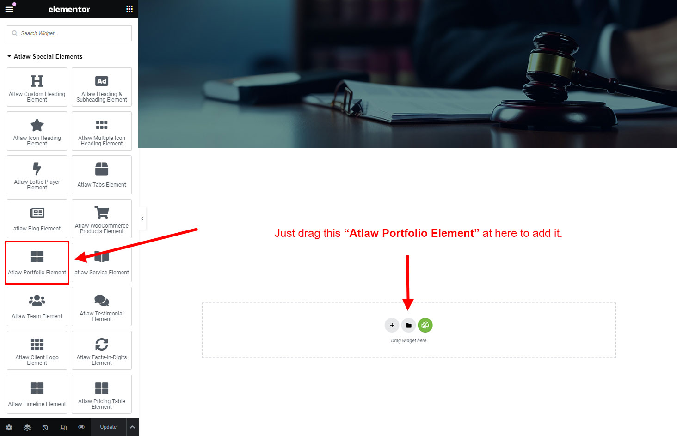Add new section with plus button
The height and width of the screenshot is (436, 677).
[392, 325]
